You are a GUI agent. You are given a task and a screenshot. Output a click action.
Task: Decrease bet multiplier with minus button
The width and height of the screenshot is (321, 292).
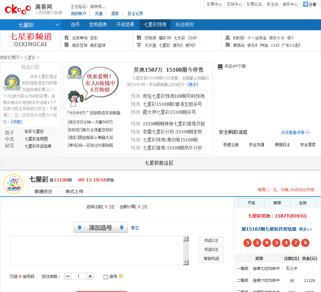(x=68, y=276)
